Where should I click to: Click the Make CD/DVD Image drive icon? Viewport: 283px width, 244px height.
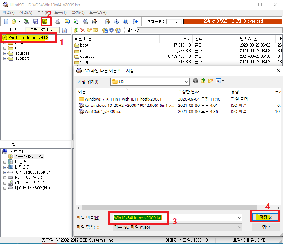58,22
